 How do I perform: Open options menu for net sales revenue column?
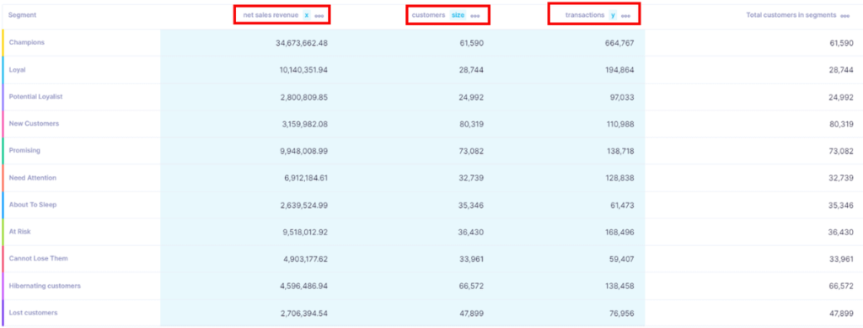[319, 16]
